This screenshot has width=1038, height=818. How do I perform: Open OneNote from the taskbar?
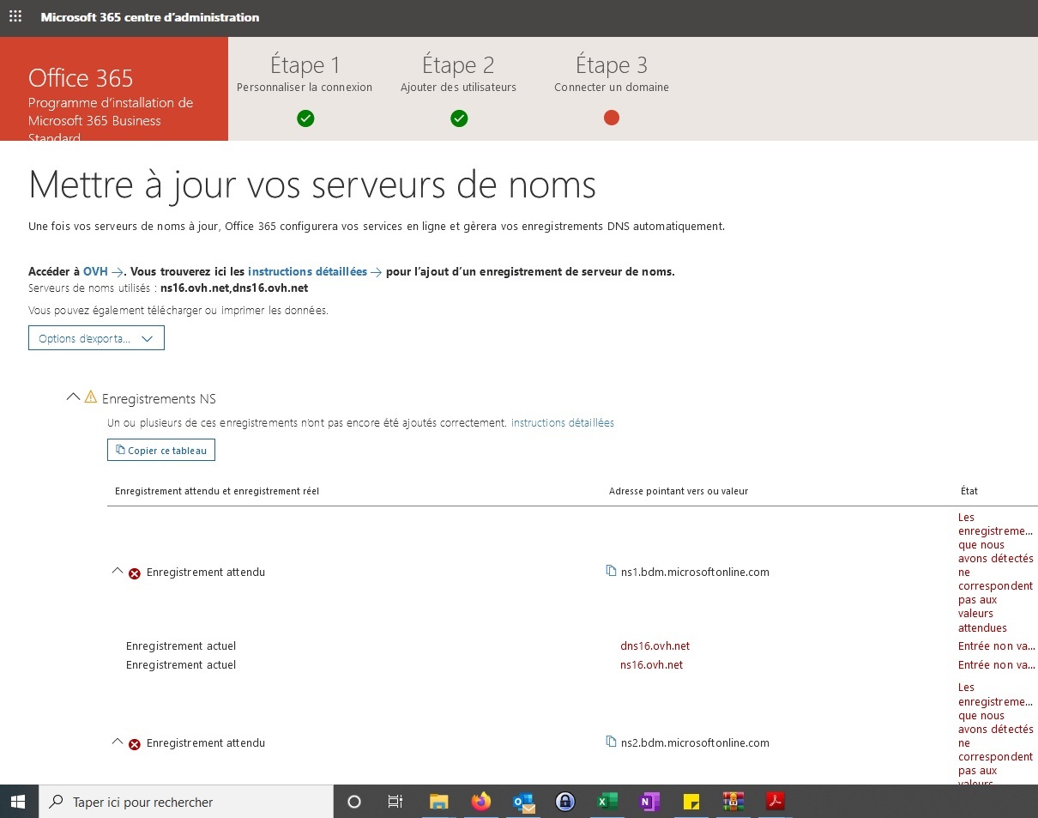pyautogui.click(x=649, y=802)
